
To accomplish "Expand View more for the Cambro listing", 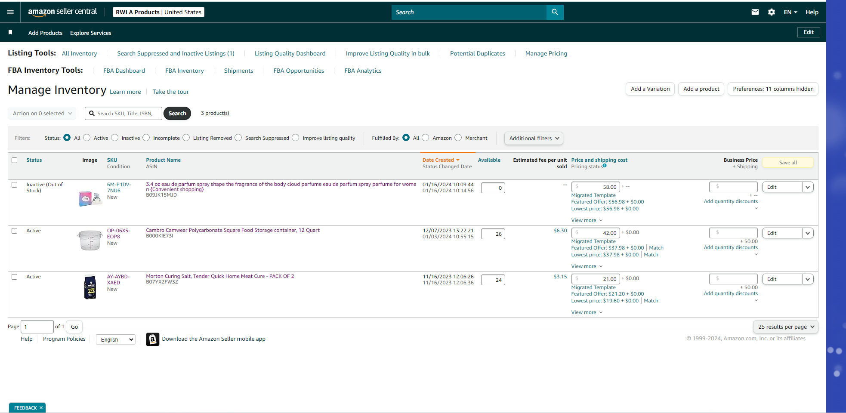I will [587, 266].
